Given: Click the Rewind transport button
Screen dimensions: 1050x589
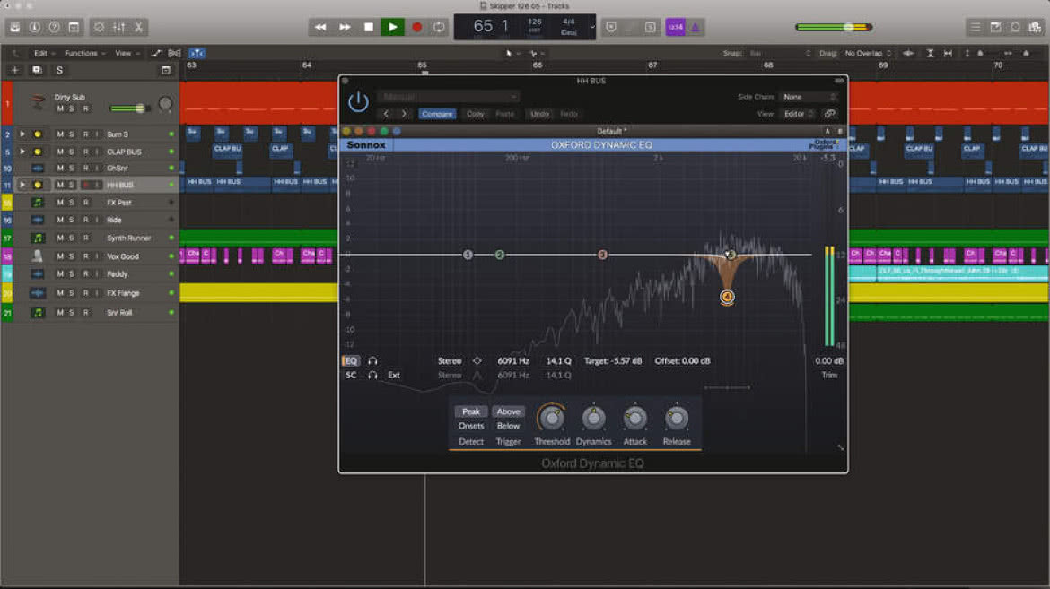Looking at the screenshot, I should 320,28.
